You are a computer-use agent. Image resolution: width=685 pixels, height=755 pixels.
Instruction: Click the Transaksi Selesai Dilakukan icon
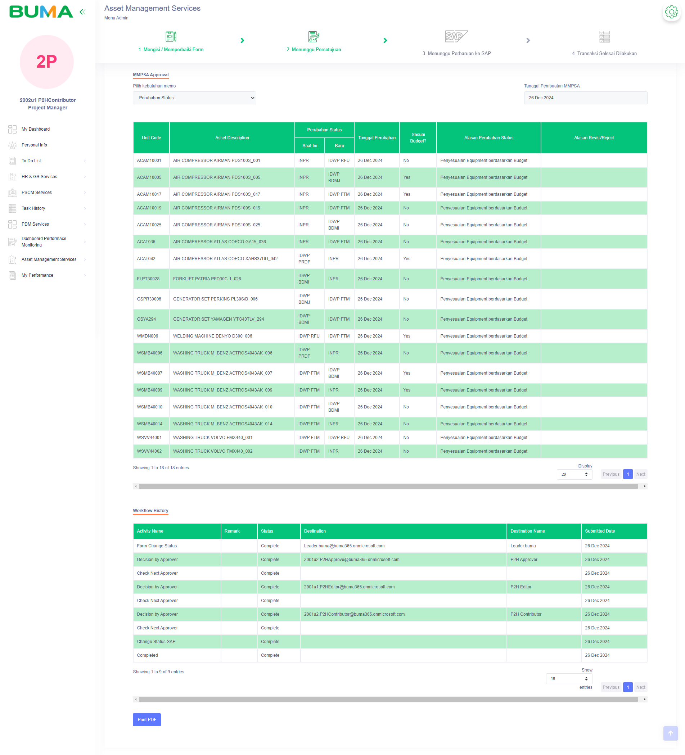click(x=604, y=37)
